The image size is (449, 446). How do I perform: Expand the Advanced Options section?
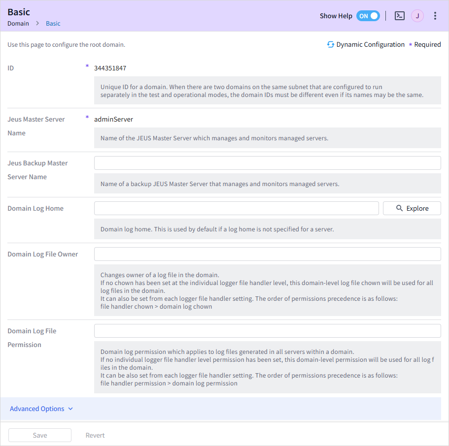point(37,409)
